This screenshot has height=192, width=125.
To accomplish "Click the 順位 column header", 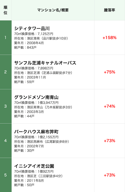I will point(5,10).
